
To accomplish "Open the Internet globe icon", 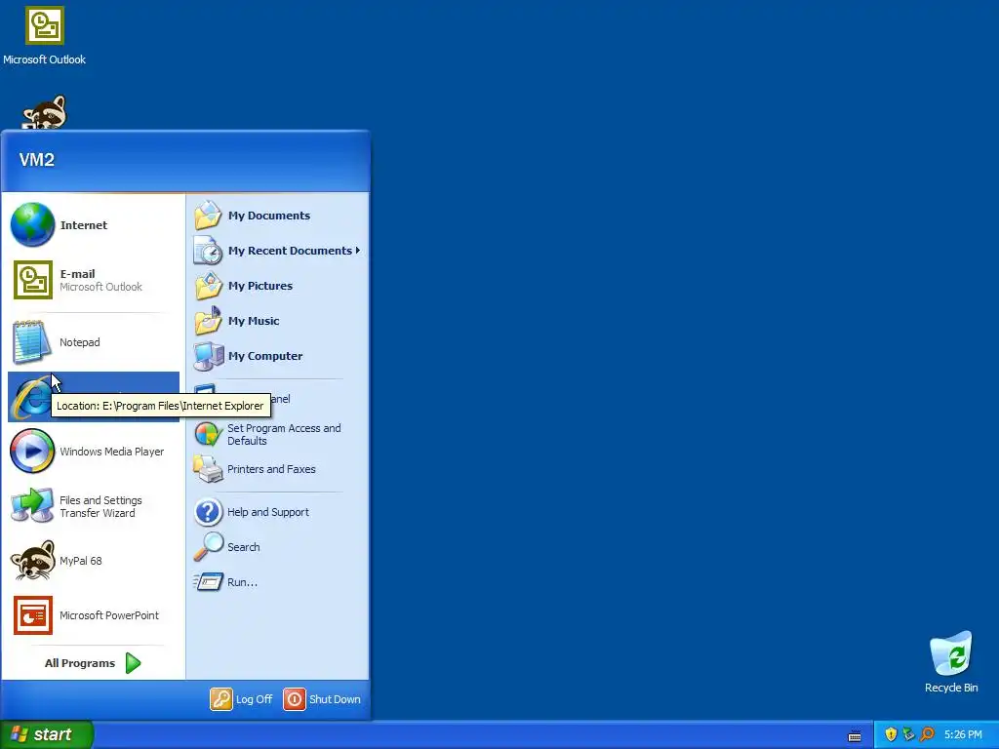I will pos(32,224).
